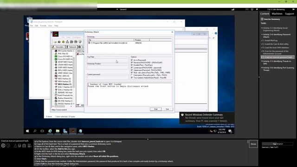Go to the previous task arrow

(x=3, y=146)
